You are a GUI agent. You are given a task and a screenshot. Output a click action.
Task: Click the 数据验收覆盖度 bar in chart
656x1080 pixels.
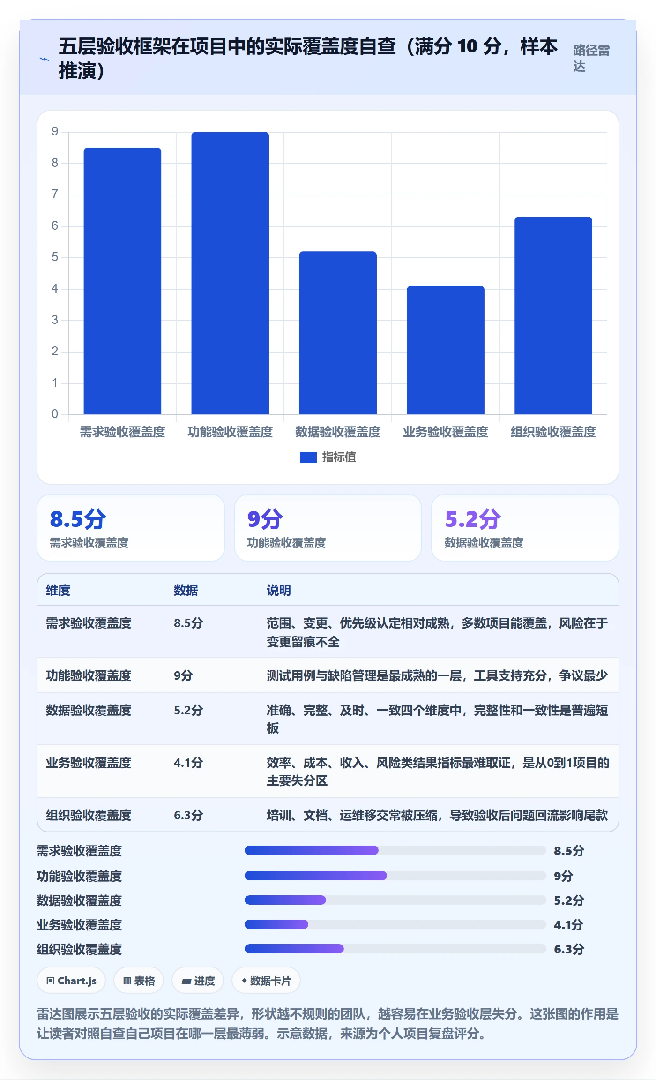pyautogui.click(x=338, y=333)
